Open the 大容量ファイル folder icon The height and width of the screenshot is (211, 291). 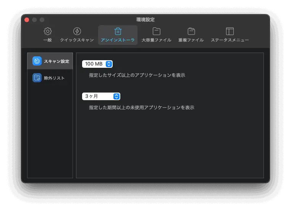157,31
